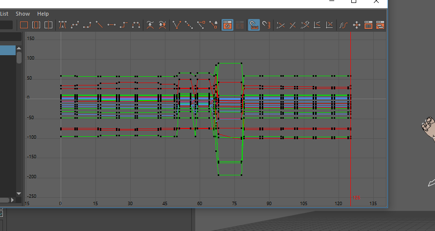The image size is (435, 231).
Task: Apply Plateau tangents
Action: tap(136, 25)
